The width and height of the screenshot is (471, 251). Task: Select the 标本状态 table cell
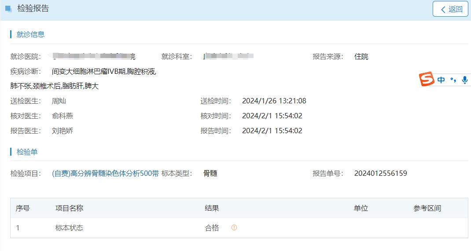tap(69, 228)
